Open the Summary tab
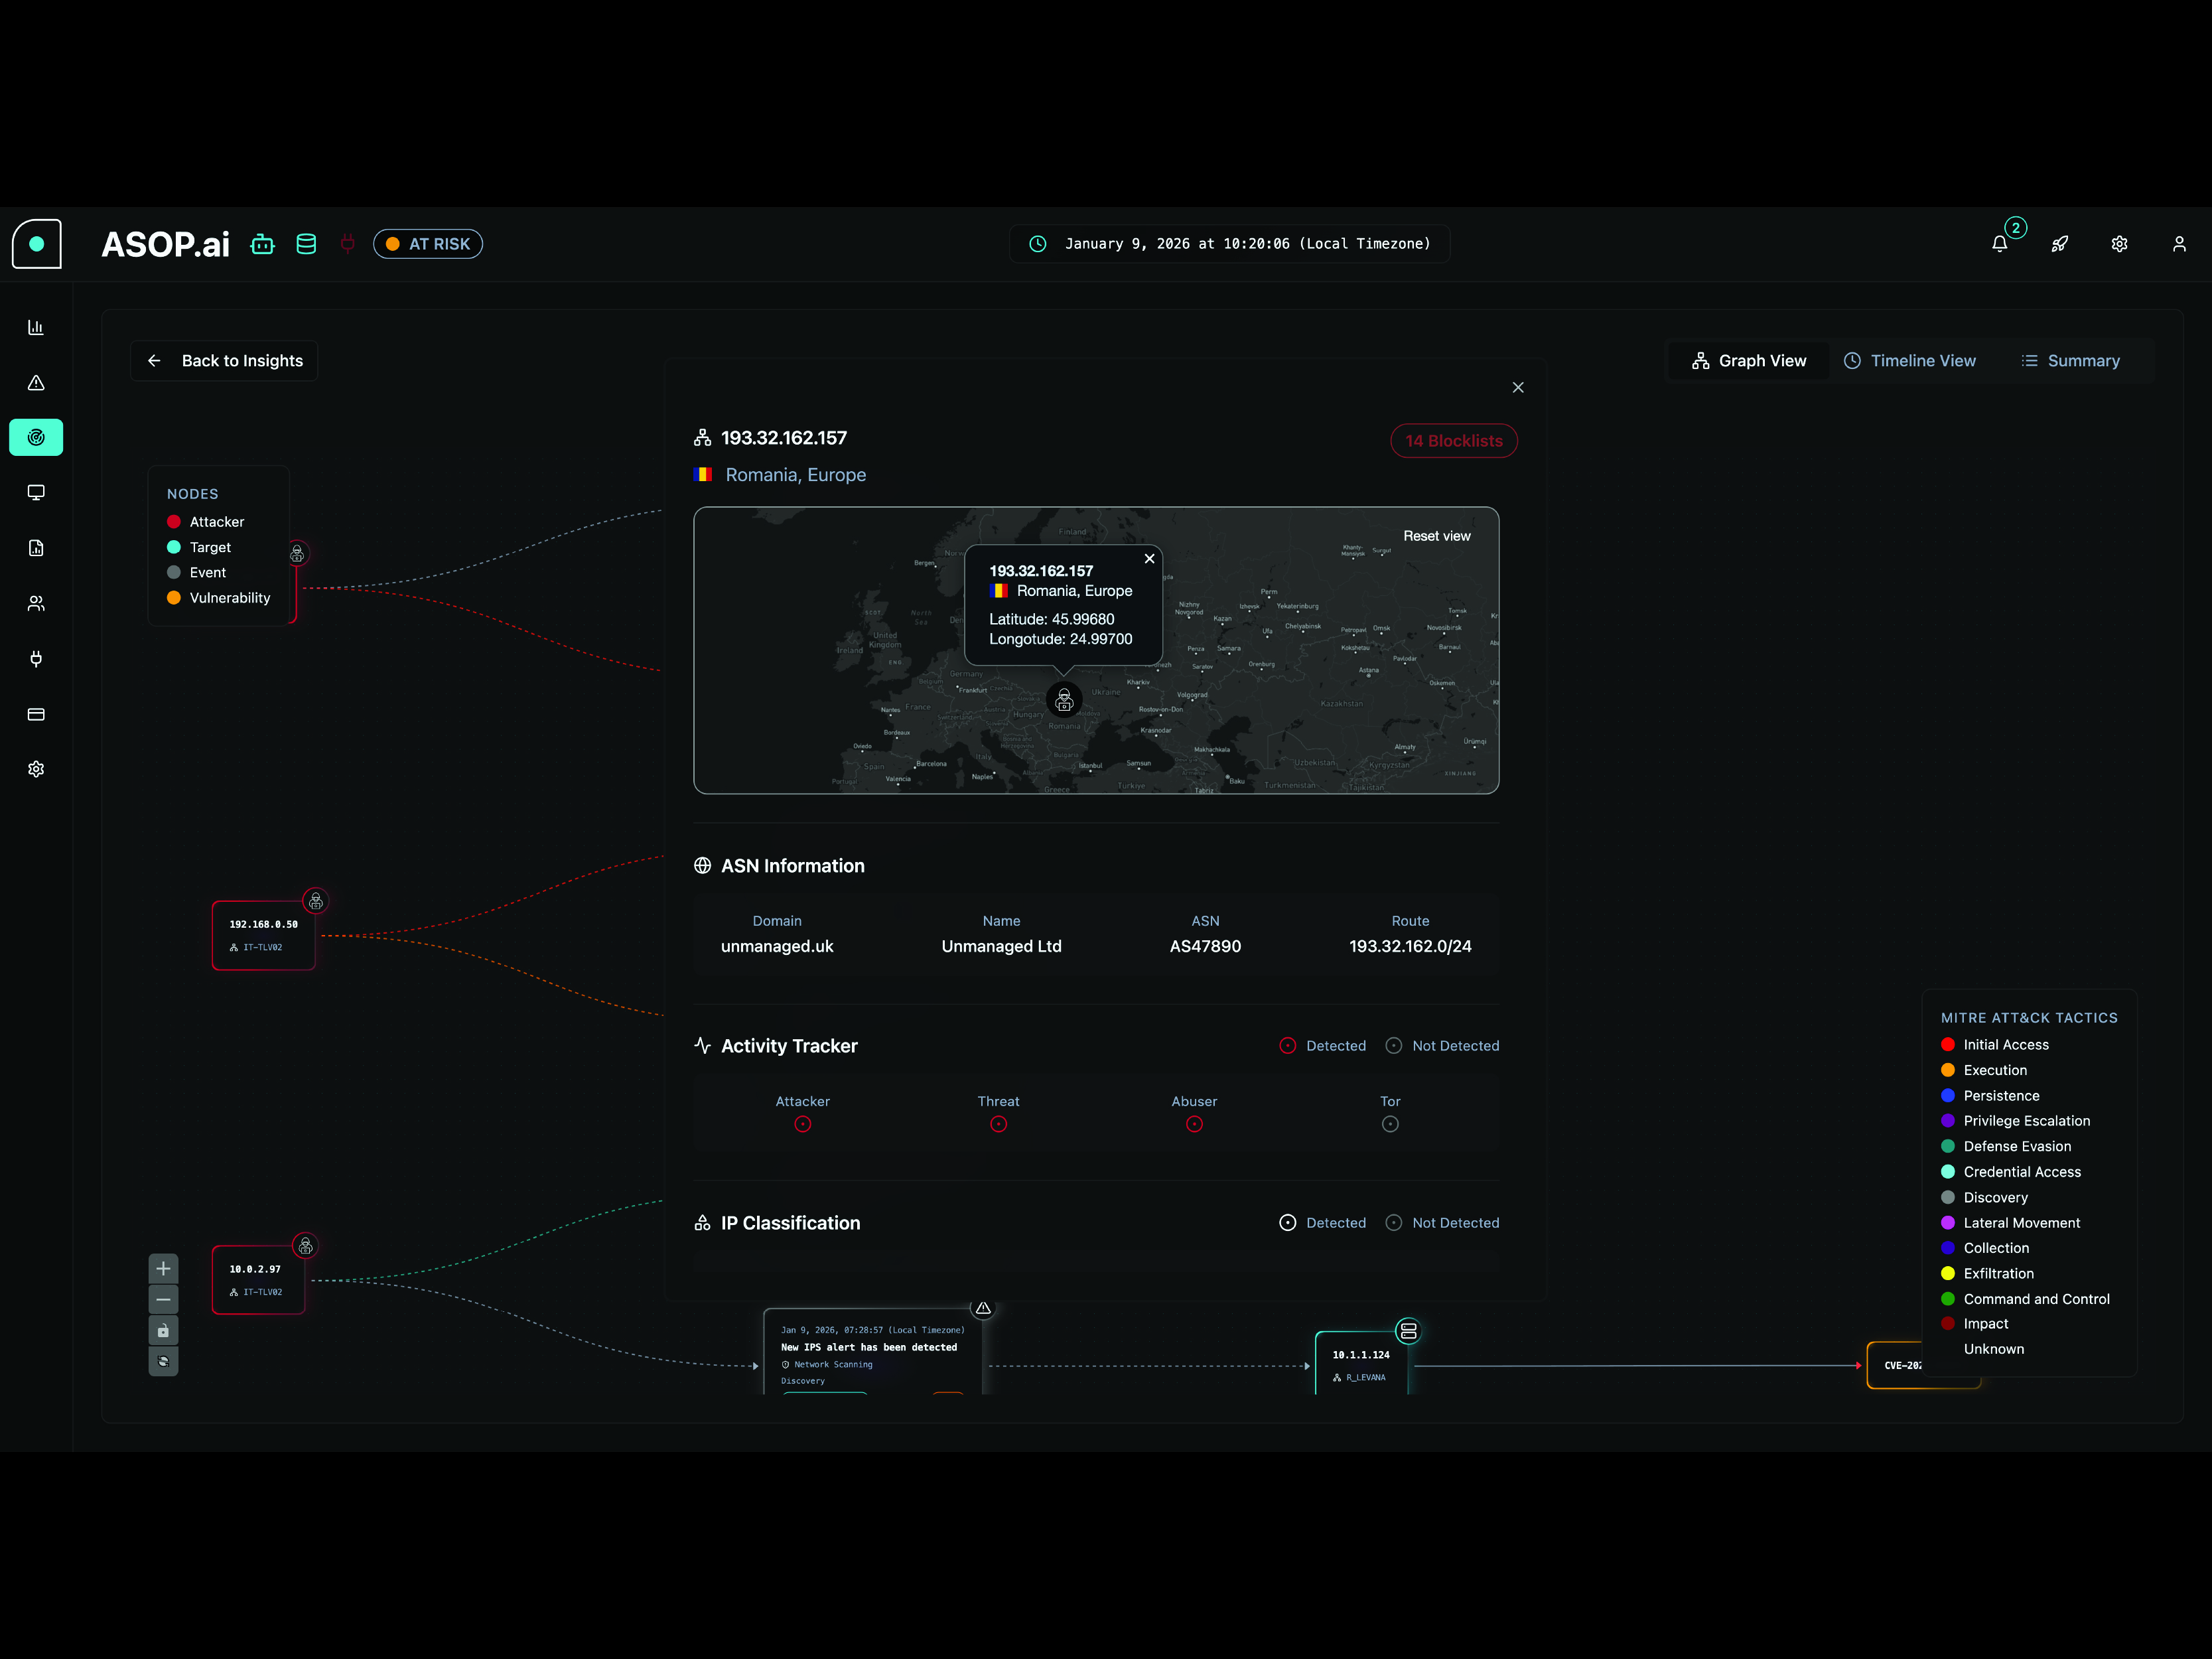2212x1659 pixels. pyautogui.click(x=2070, y=361)
